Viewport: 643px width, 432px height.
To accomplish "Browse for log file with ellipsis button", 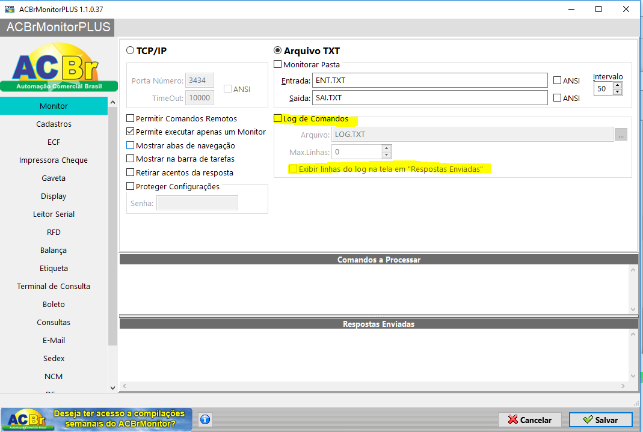I will click(x=621, y=135).
